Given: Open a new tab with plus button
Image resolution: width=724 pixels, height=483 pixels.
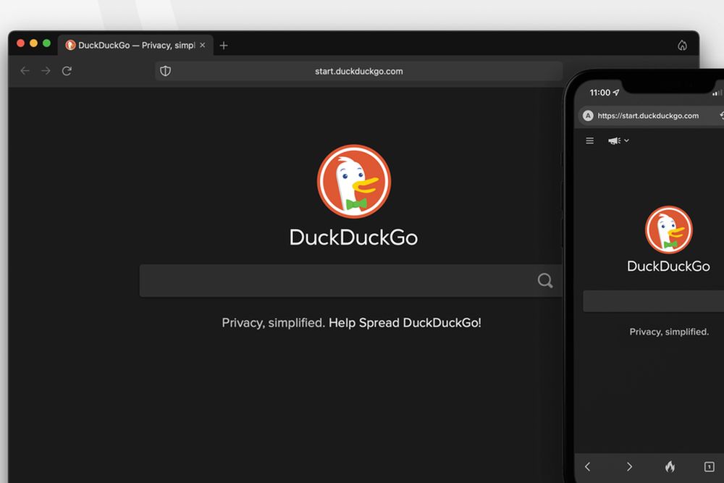Looking at the screenshot, I should pos(224,46).
